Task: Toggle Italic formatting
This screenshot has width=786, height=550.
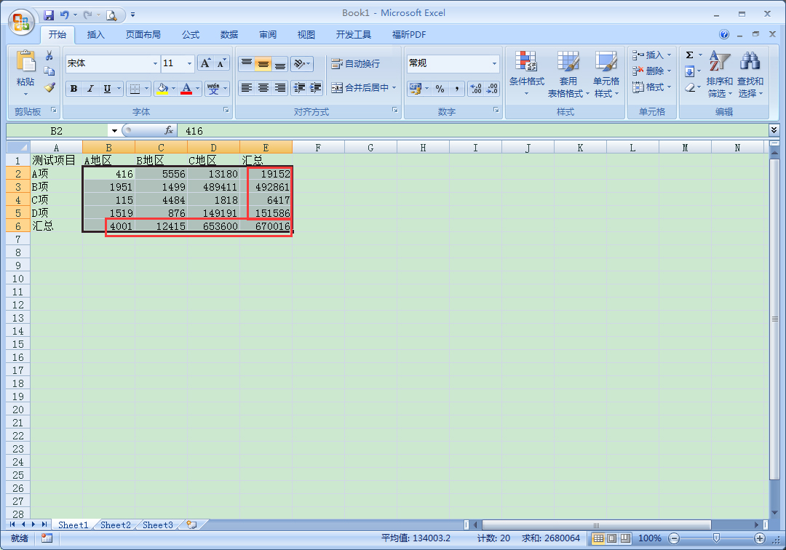Action: [x=90, y=89]
